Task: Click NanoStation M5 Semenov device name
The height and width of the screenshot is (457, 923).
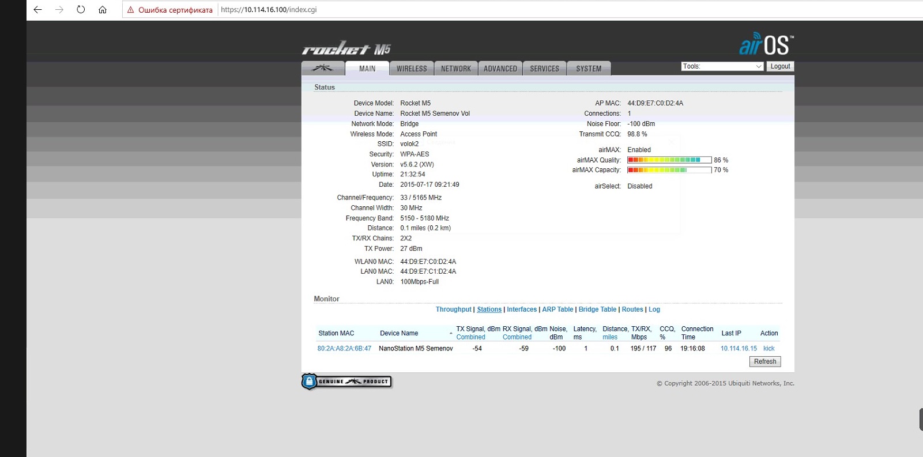Action: [x=416, y=349]
